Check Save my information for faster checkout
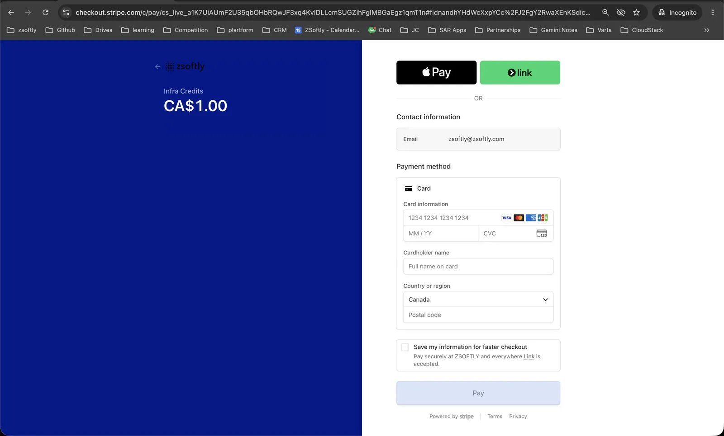The image size is (724, 436). pos(405,347)
